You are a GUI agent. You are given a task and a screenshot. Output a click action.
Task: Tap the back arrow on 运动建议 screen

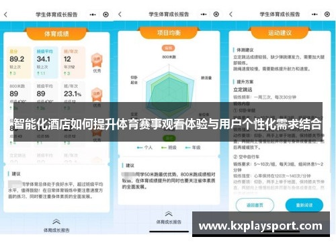point(230,14)
